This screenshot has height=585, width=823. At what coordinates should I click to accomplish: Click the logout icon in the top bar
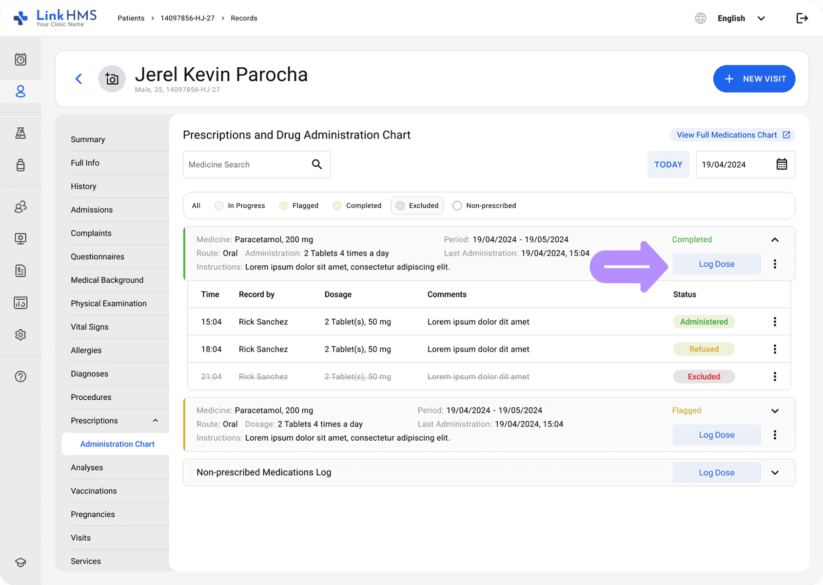pyautogui.click(x=802, y=19)
